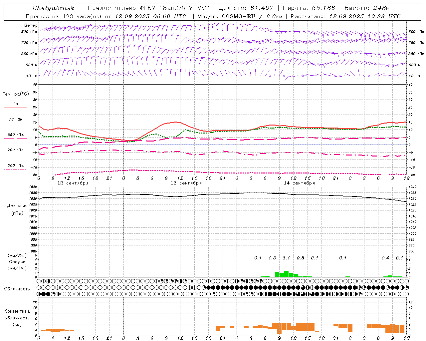Viewport: 426px width, 341px height.
Task: Click the forecast span text Прогноз на 120 часа(ов)
Action: tap(64, 16)
